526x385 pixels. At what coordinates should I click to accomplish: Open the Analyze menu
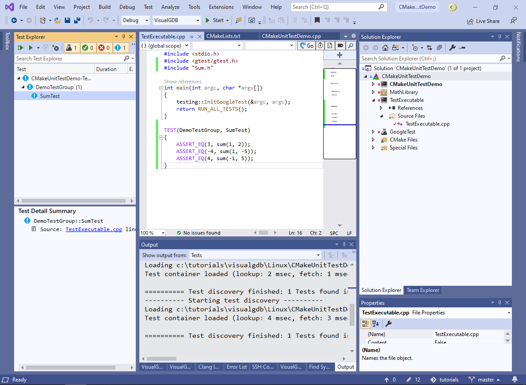point(170,7)
